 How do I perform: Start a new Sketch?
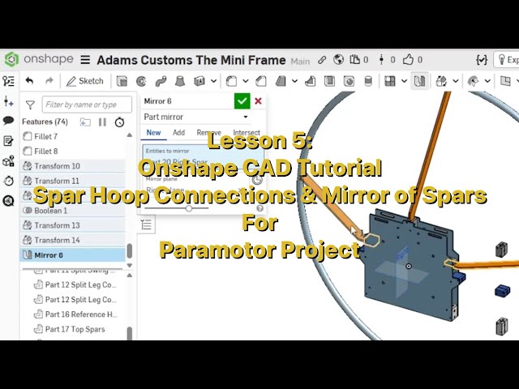point(84,81)
